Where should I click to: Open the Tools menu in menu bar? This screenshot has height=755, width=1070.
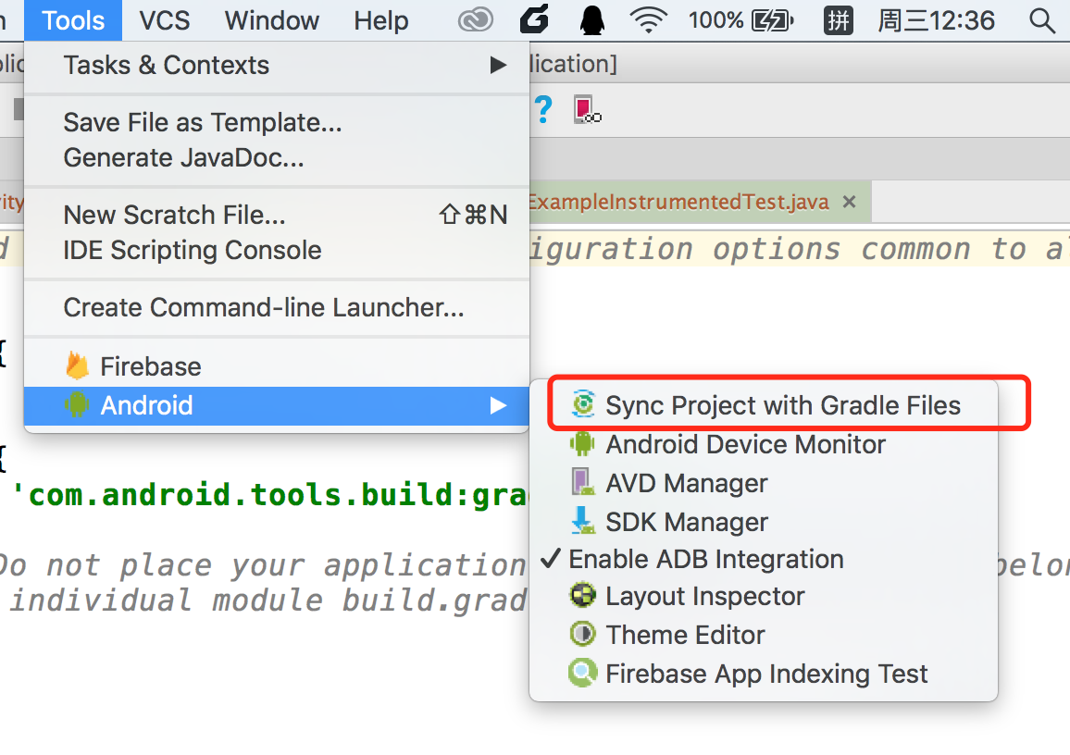73,20
